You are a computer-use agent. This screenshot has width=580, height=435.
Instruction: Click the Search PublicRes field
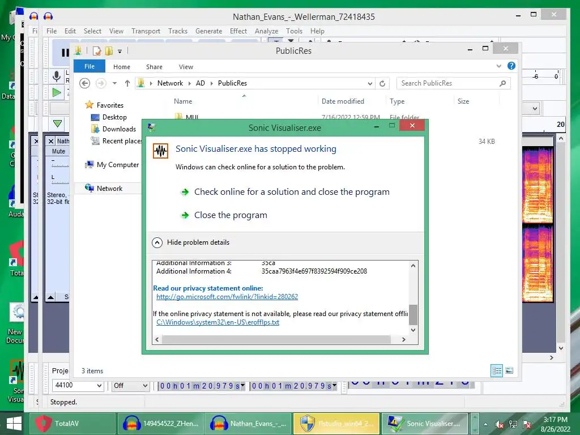pyautogui.click(x=454, y=83)
